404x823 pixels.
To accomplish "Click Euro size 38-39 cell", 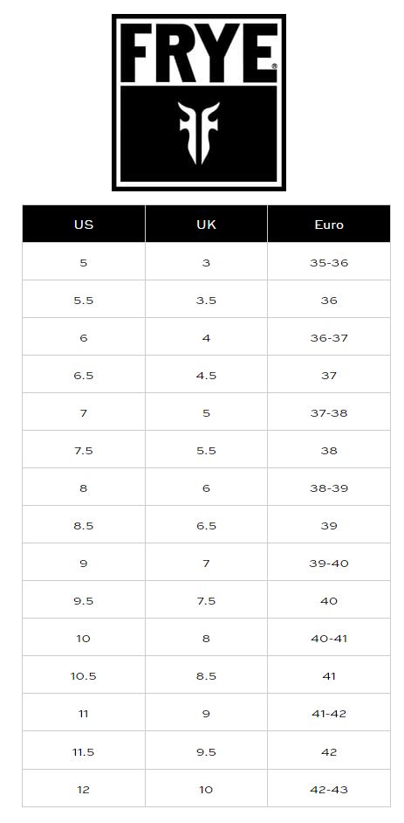I will pyautogui.click(x=329, y=488).
